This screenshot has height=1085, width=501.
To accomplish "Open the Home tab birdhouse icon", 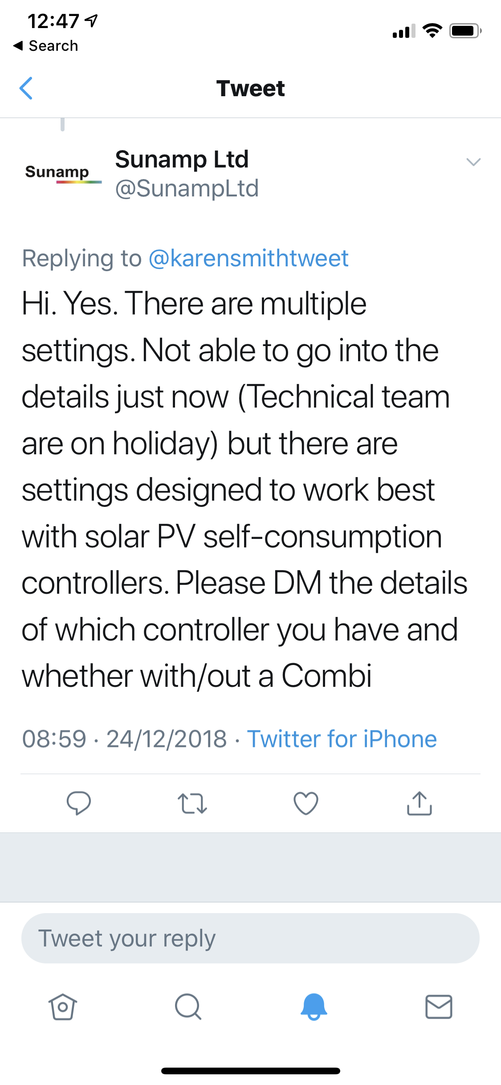I will click(x=63, y=1007).
